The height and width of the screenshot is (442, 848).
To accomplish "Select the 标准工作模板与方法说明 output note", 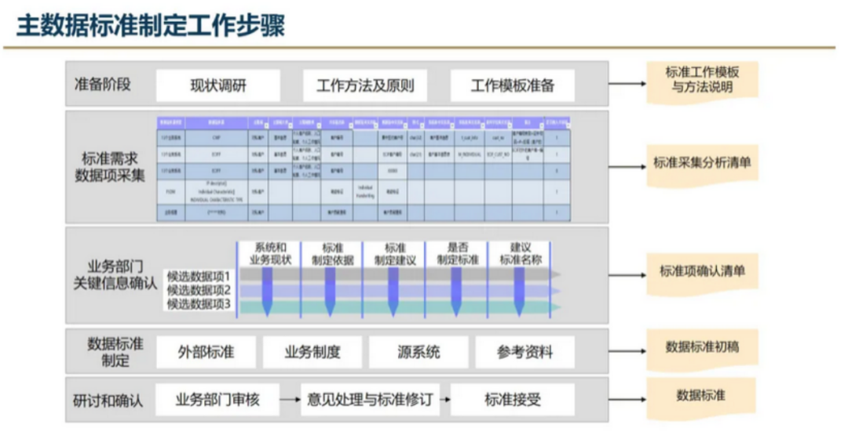I will click(702, 80).
